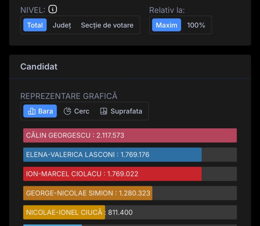Click the bar chart icon in Bara
This screenshot has width=260, height=226.
pyautogui.click(x=32, y=111)
